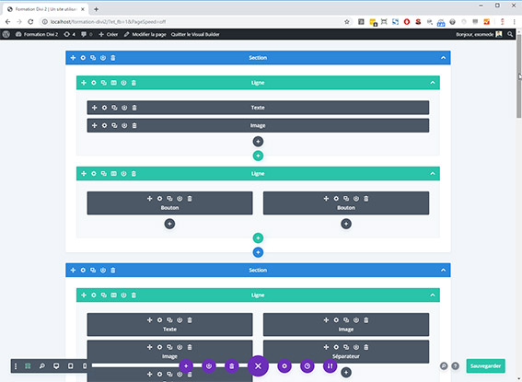
Task: Click move handle of the first Section
Action: (x=73, y=58)
